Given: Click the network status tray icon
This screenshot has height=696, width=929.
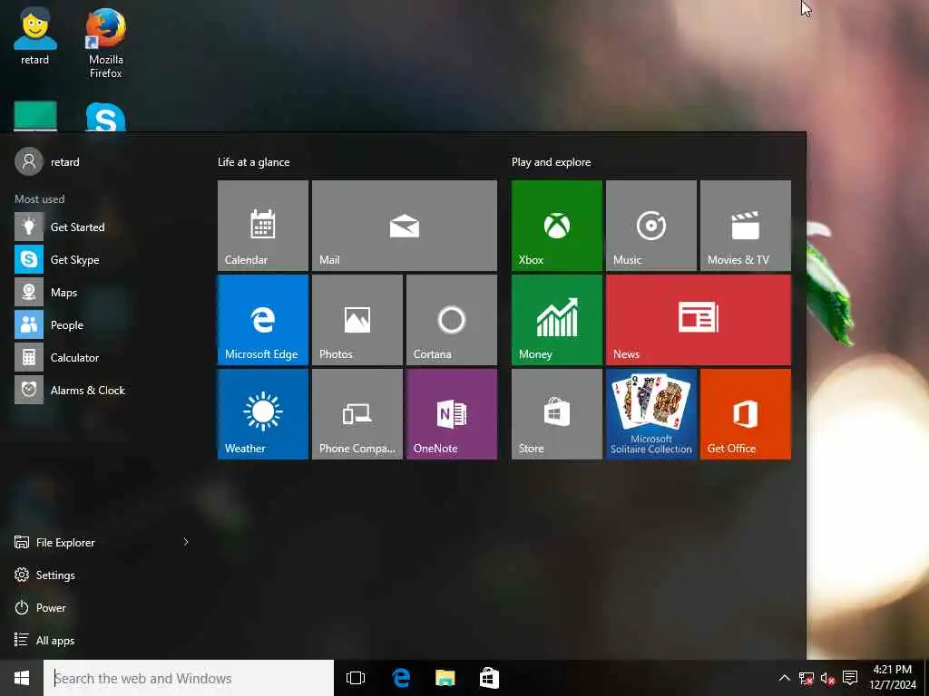Looking at the screenshot, I should pyautogui.click(x=806, y=678).
